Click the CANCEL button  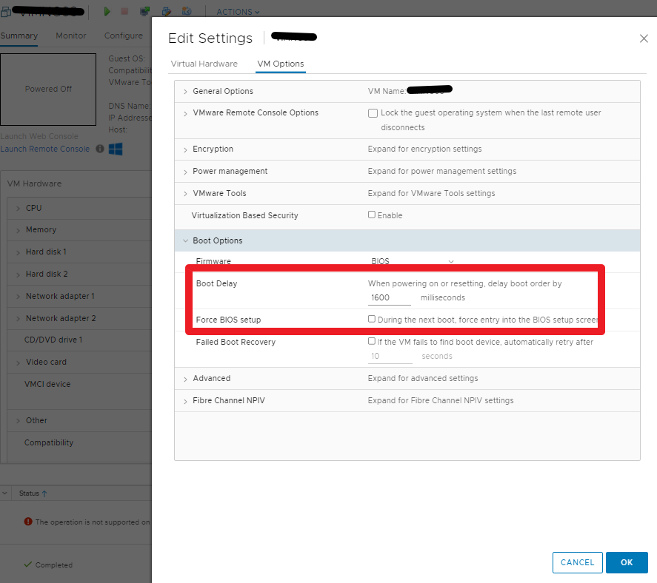pyautogui.click(x=578, y=562)
